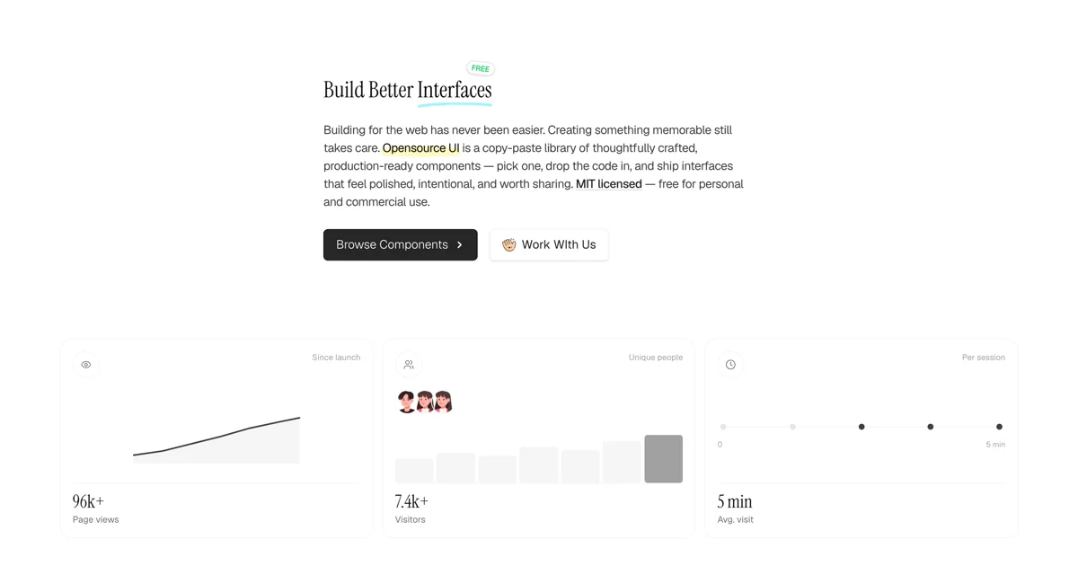
Task: Click the highlighted Opensource UI text
Action: [x=421, y=148]
